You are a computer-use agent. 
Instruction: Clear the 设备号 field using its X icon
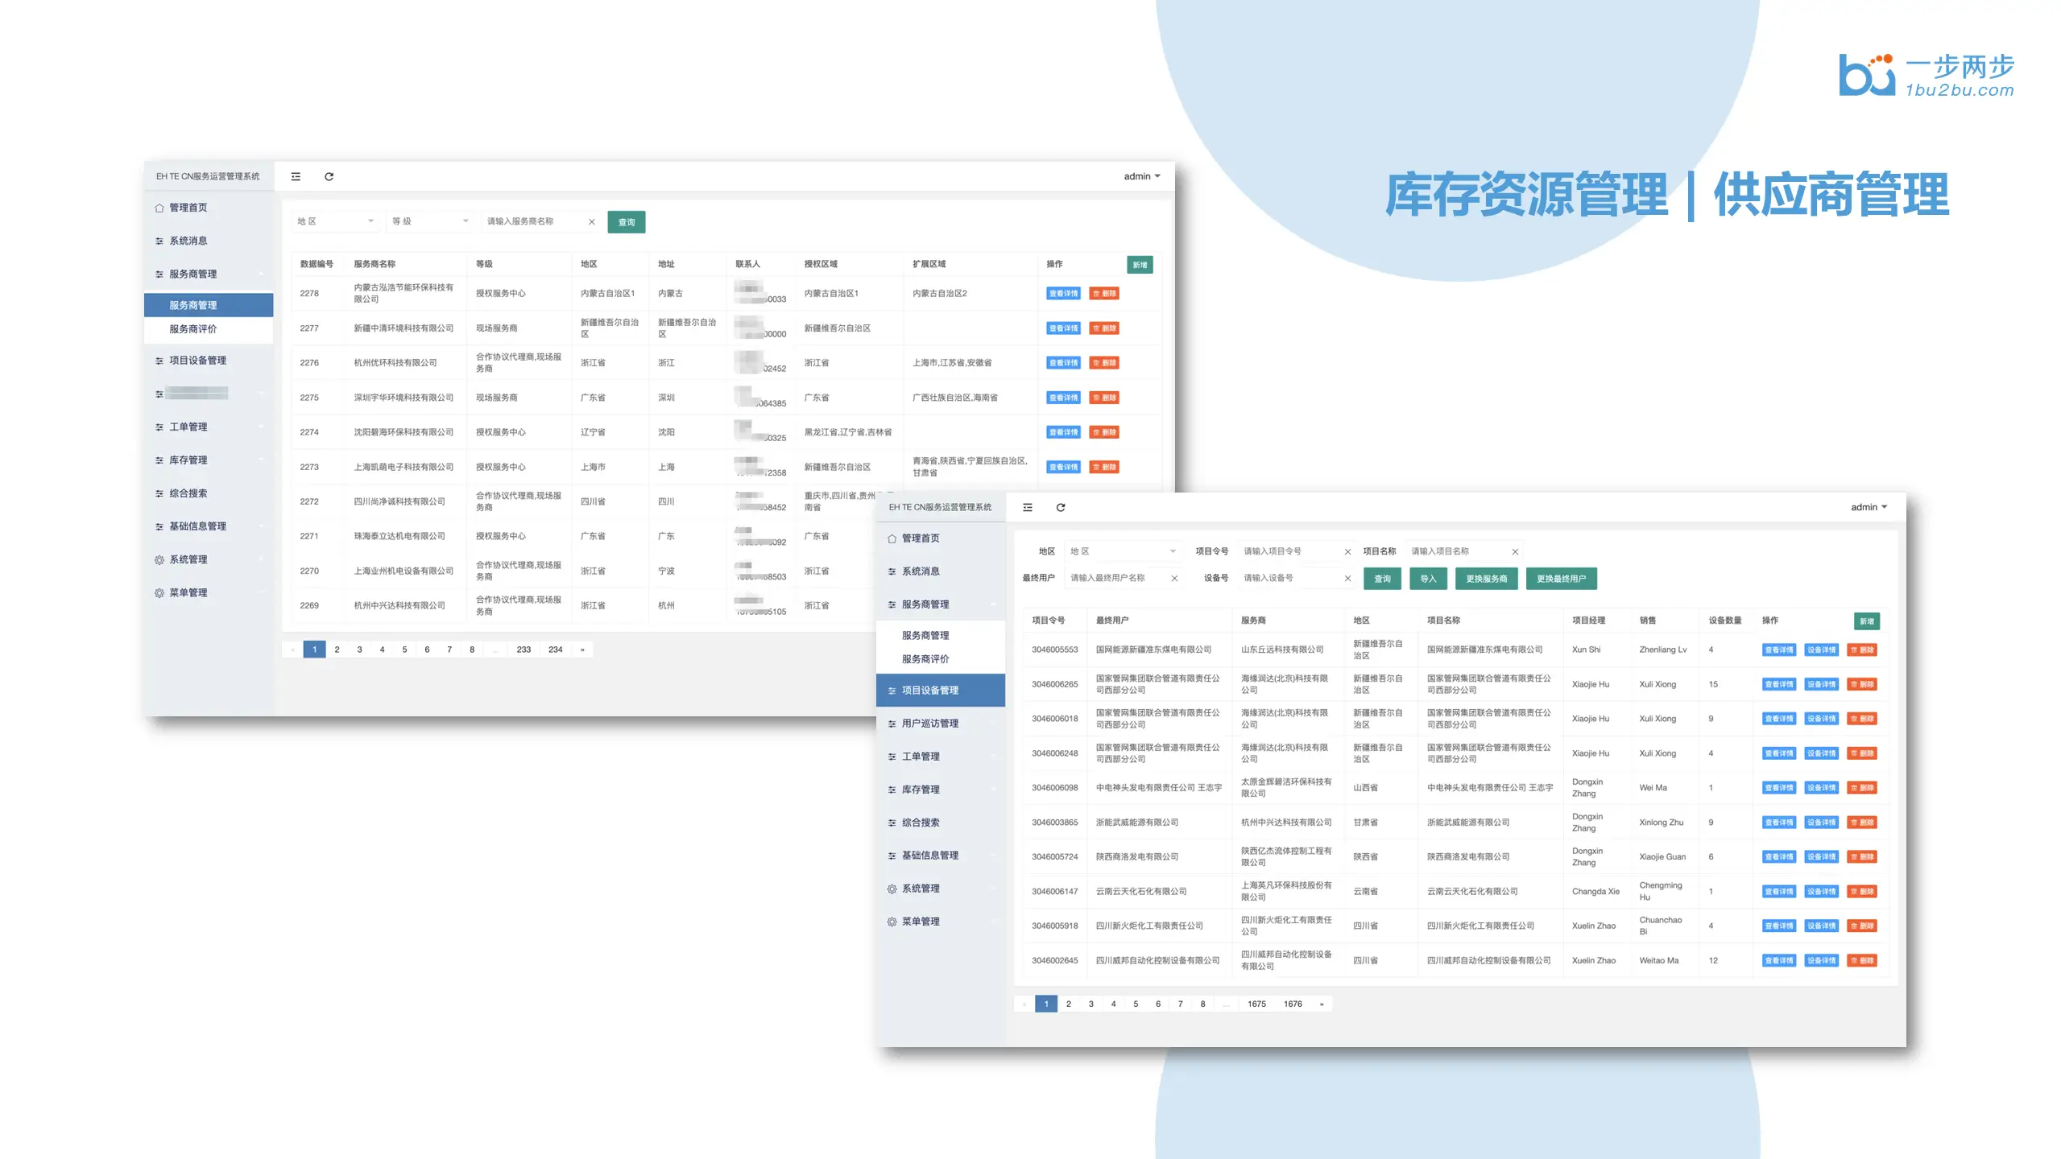[x=1347, y=578]
